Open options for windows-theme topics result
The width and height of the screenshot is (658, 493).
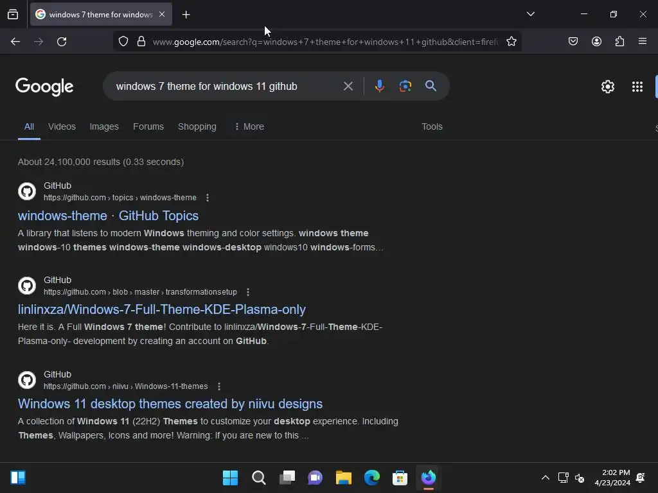point(208,198)
